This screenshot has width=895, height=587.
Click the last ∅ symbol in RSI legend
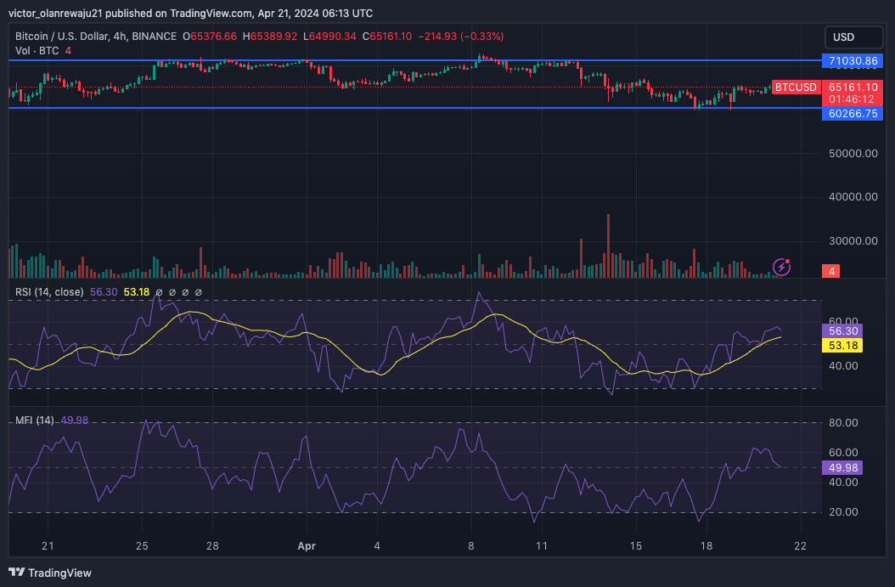coord(199,292)
